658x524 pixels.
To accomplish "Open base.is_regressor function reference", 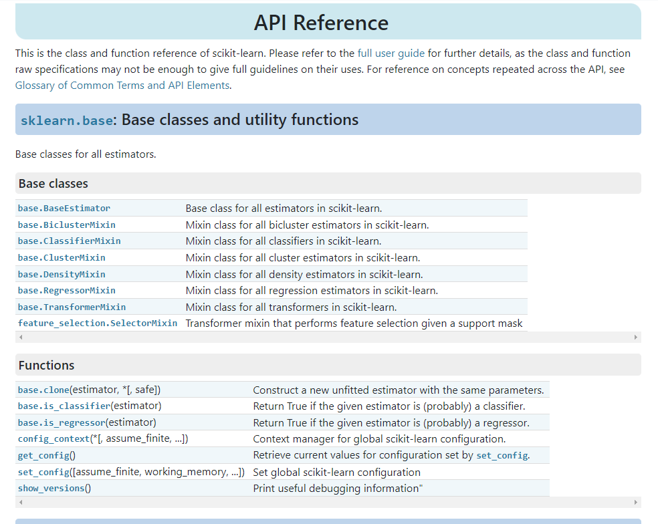I will click(x=62, y=422).
